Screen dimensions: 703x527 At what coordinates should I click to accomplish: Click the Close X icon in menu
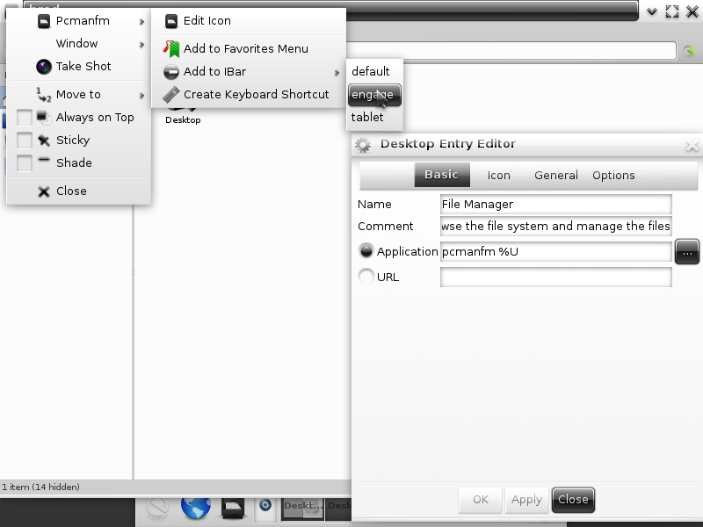(x=44, y=191)
